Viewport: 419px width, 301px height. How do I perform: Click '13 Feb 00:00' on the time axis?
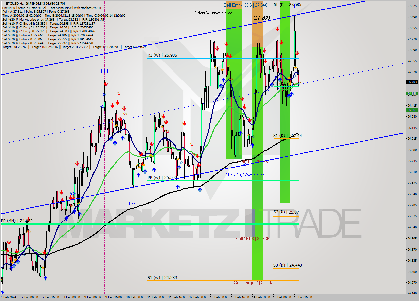[x=219, y=297]
